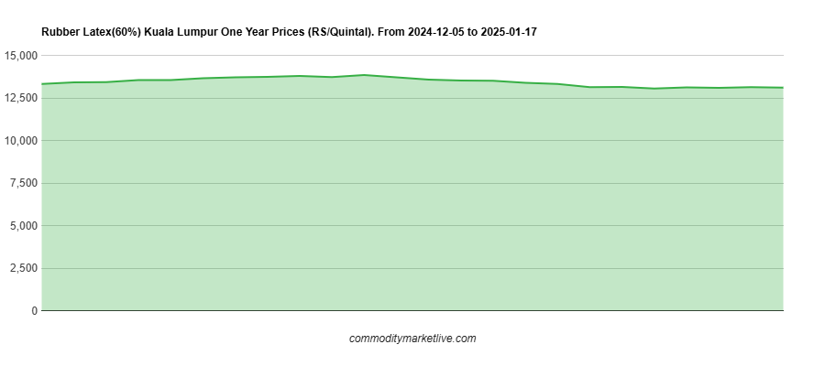Click the 15,000 y-axis label
This screenshot has height=366, width=825.
(21, 56)
